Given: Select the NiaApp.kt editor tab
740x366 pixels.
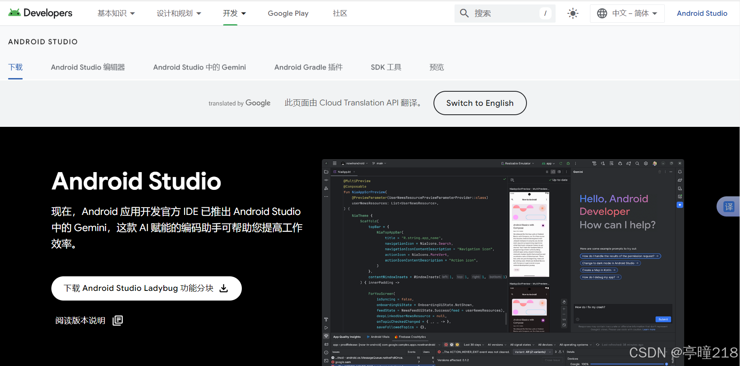Looking at the screenshot, I should 344,172.
